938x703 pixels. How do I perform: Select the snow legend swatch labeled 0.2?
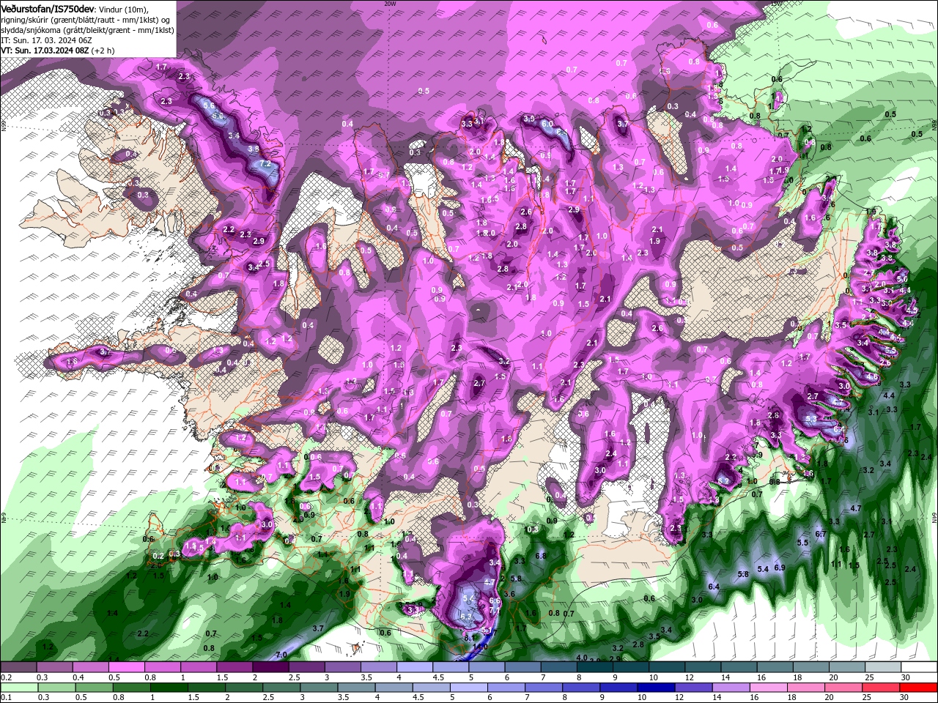pos(18,667)
